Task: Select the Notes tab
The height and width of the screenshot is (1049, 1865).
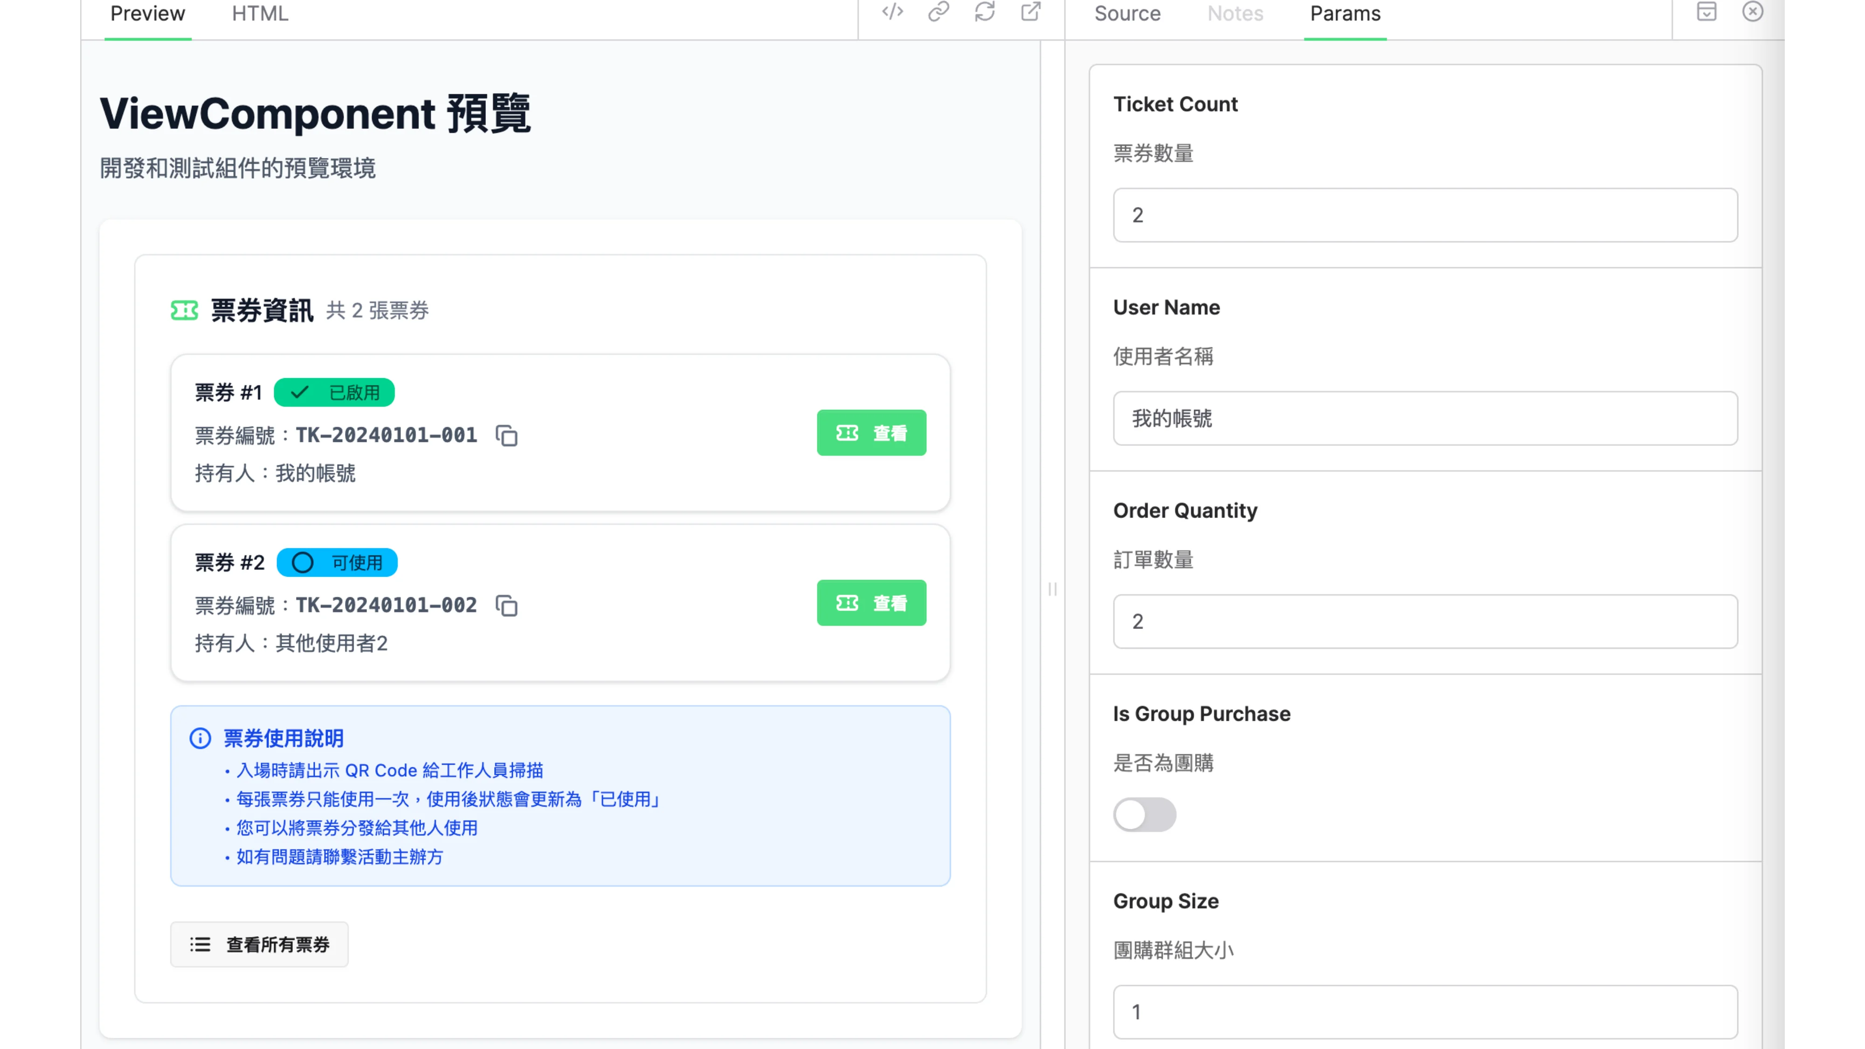Action: (x=1236, y=13)
